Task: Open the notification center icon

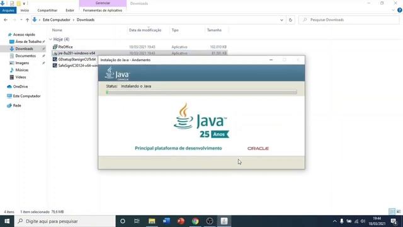Action: click(394, 221)
